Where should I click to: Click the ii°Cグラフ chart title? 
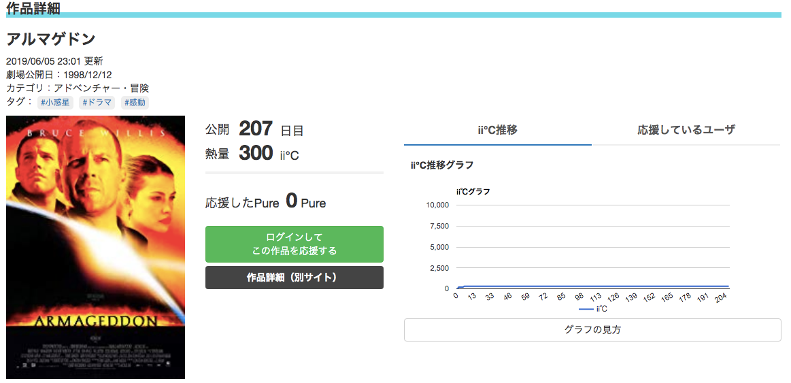473,192
